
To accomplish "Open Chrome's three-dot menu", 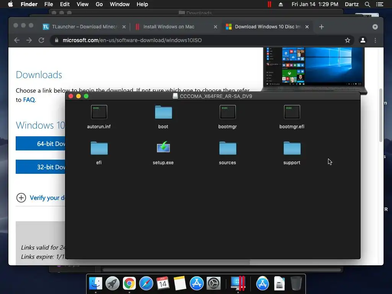I will coord(375,40).
